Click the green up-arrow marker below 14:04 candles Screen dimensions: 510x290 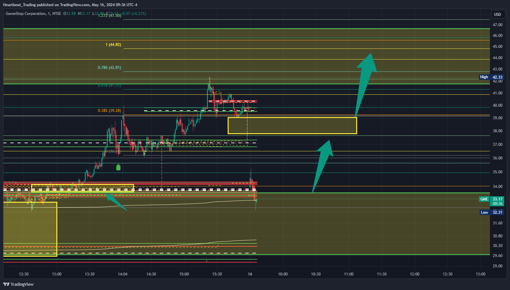click(118, 167)
